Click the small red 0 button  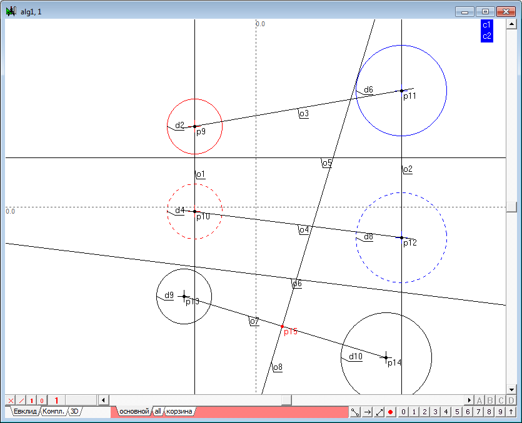(42, 401)
